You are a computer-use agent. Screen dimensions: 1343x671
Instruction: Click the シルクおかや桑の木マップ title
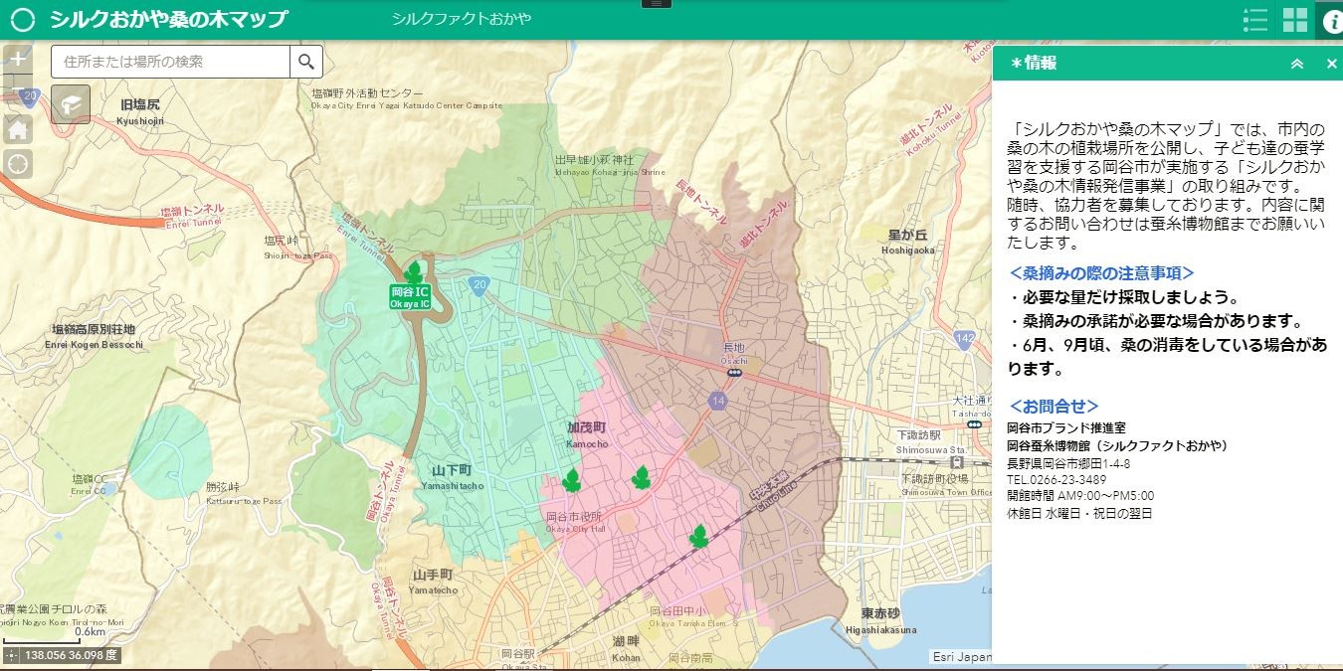[168, 20]
